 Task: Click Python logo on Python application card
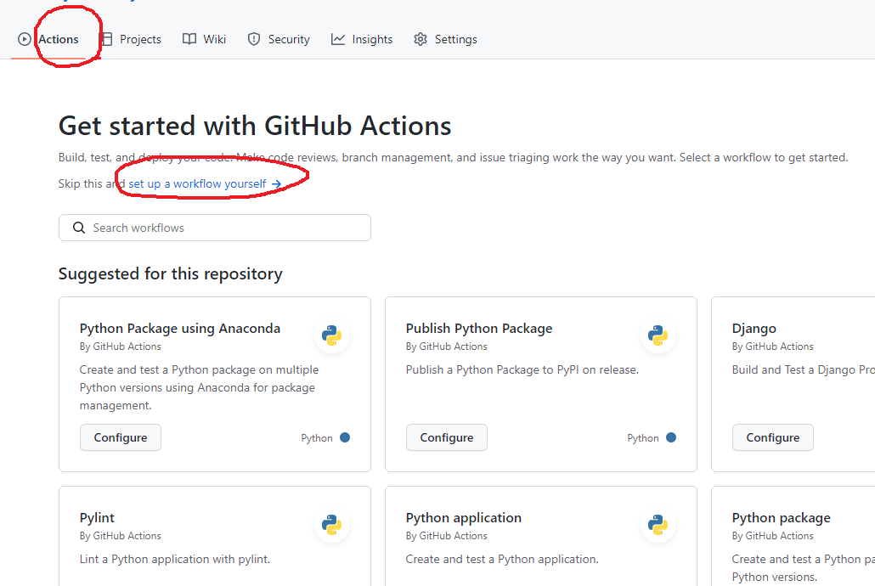[658, 525]
